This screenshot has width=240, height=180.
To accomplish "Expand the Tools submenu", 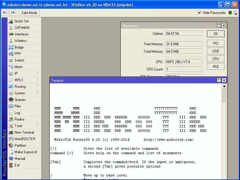I will click(x=38, y=126).
